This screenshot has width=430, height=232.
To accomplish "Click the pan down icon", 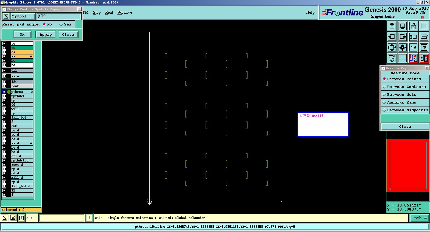I will tap(403, 26).
